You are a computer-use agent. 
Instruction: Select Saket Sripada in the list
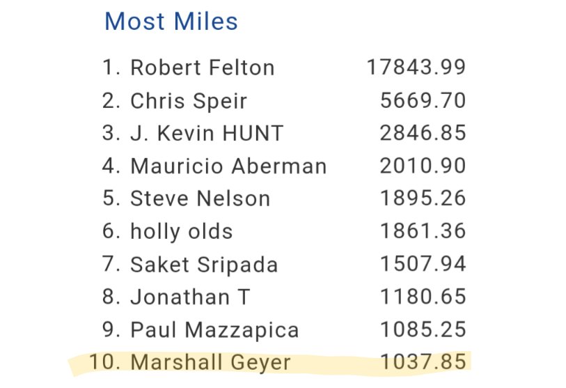click(x=204, y=264)
